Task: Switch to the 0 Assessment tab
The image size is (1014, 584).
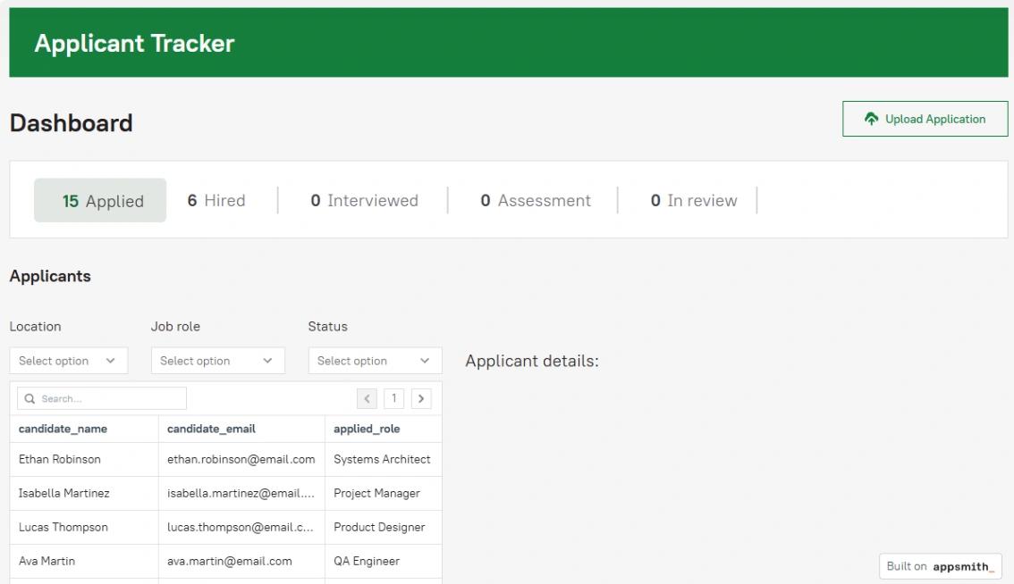Action: tap(536, 200)
